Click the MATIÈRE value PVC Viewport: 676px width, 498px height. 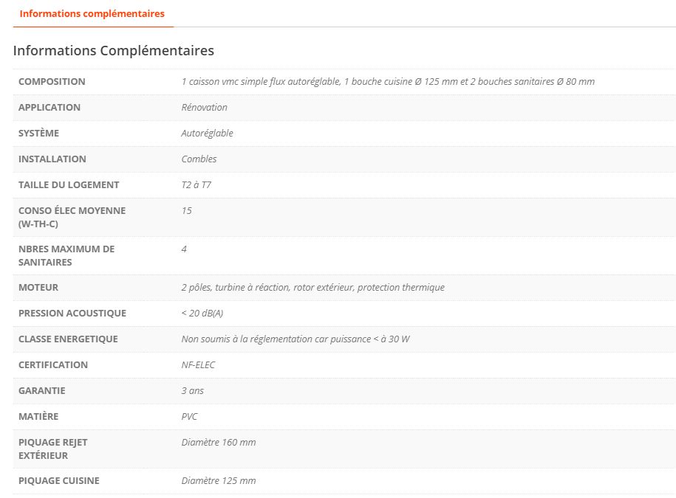(x=190, y=417)
